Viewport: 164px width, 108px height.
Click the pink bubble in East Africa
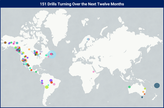tap(94, 72)
